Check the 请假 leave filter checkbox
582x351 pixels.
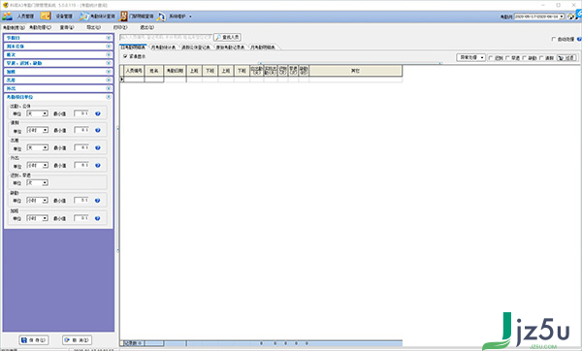pos(541,58)
